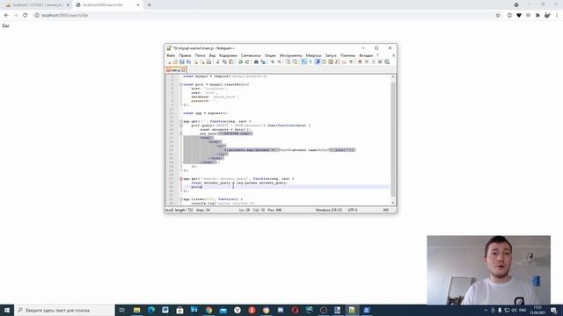
Task: Open the Файл menu
Action: click(x=171, y=55)
